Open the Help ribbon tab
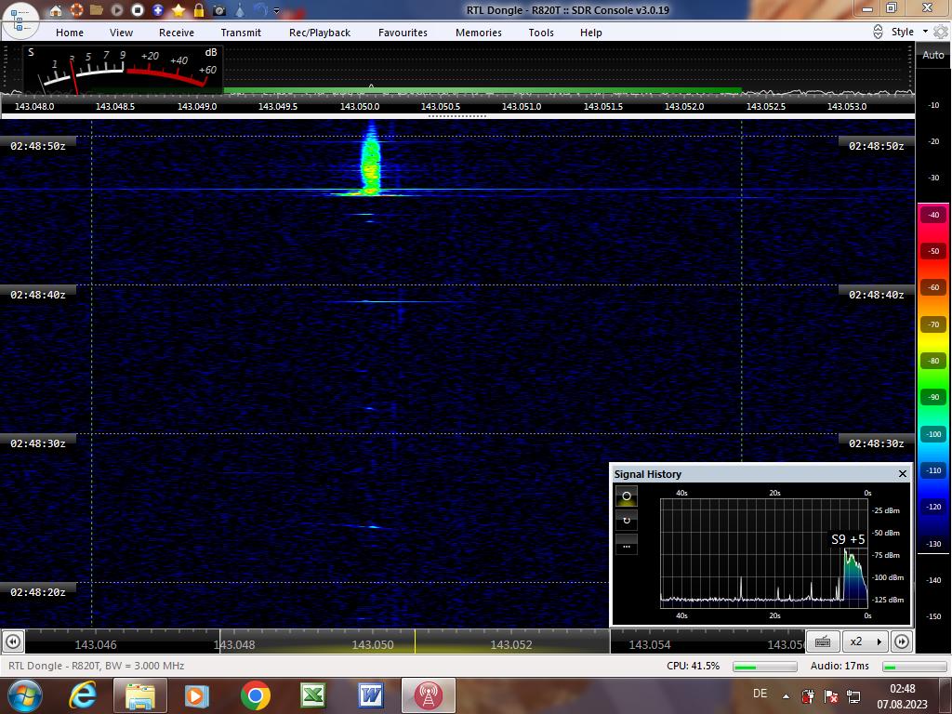Screen dimensions: 952x714 [590, 33]
